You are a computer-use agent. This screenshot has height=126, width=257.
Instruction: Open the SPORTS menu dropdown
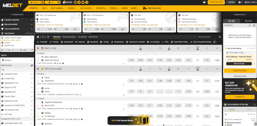(34, 8)
